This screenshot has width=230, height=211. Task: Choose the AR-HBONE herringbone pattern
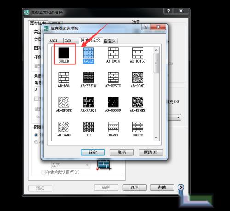pos(64,102)
